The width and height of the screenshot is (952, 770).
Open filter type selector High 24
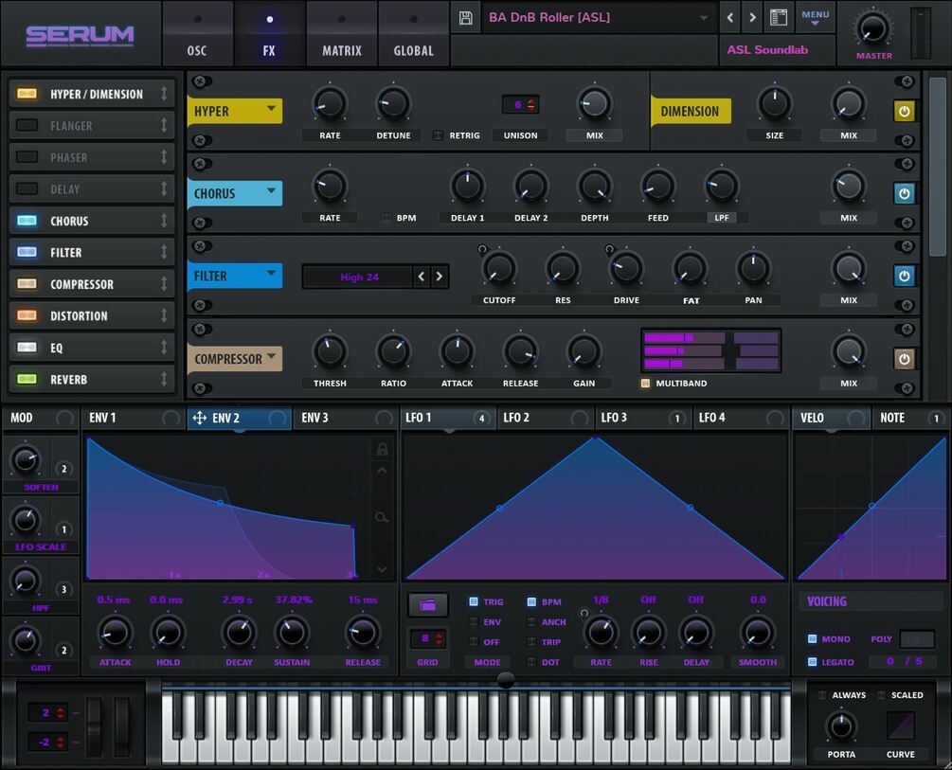(358, 277)
